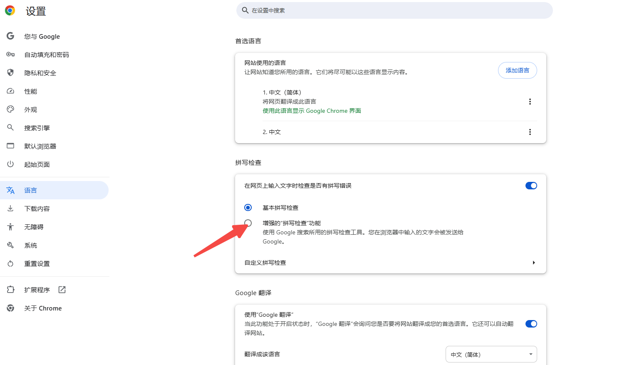Image resolution: width=637 pixels, height=365 pixels.
Task: Click the Chrome logo beside 设置
Action: coord(10,11)
